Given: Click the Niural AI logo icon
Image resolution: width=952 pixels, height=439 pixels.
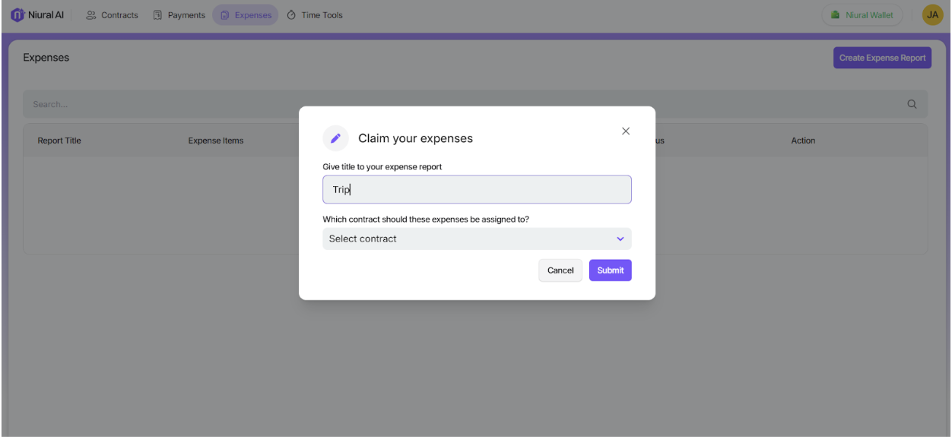Looking at the screenshot, I should 17,15.
